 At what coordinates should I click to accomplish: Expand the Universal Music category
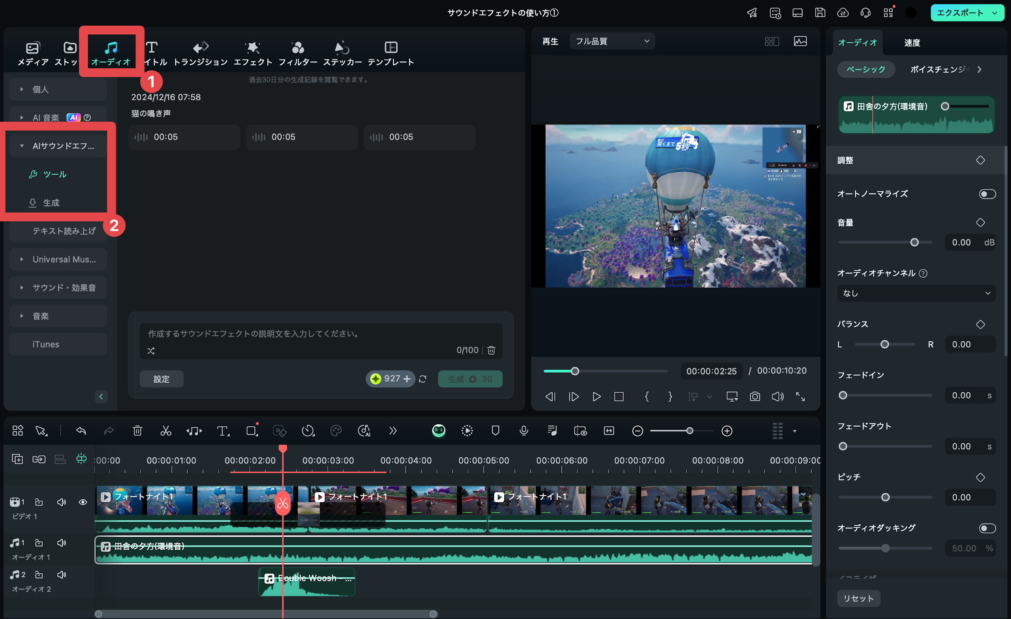coord(58,259)
